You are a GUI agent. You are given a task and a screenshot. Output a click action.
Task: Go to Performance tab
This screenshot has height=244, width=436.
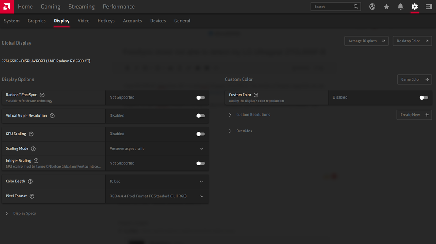click(x=119, y=7)
